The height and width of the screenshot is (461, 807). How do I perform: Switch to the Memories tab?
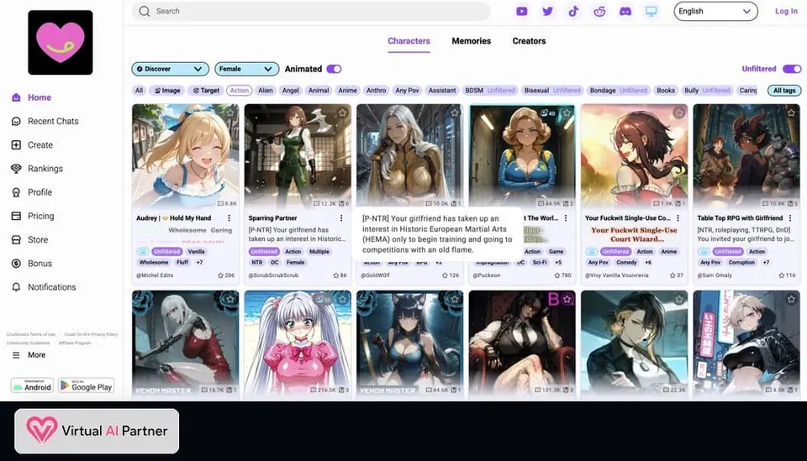[471, 41]
